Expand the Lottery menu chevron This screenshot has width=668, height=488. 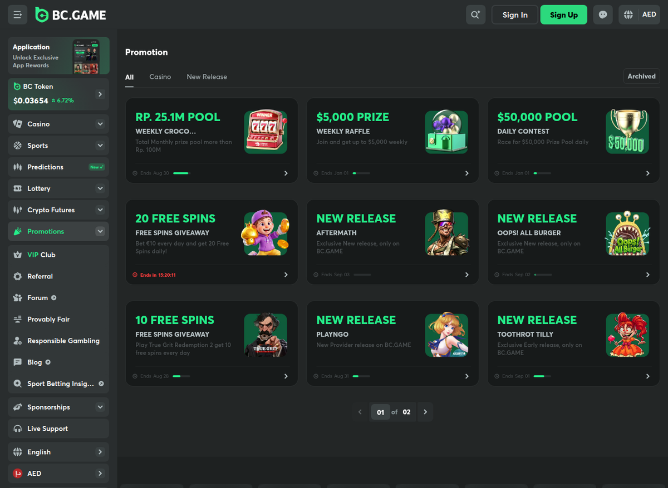100,188
